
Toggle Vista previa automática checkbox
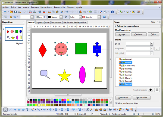click(116, 103)
